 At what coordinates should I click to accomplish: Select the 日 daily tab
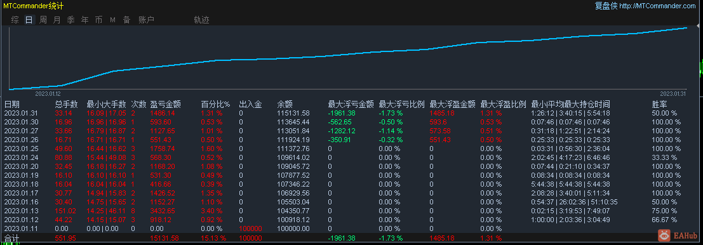29,20
